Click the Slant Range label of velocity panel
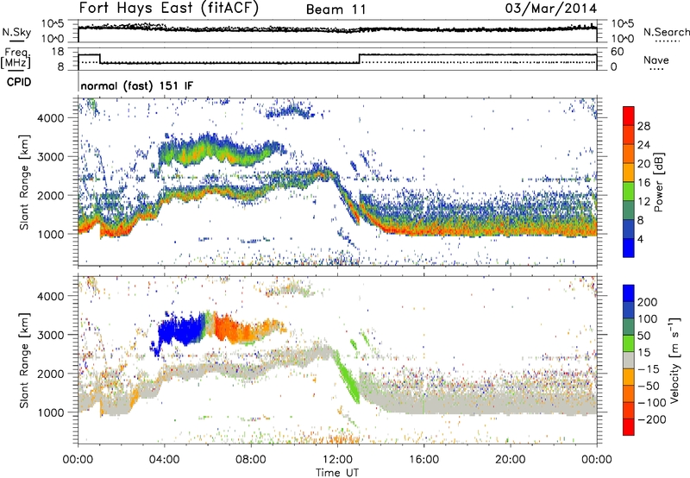 (24, 361)
